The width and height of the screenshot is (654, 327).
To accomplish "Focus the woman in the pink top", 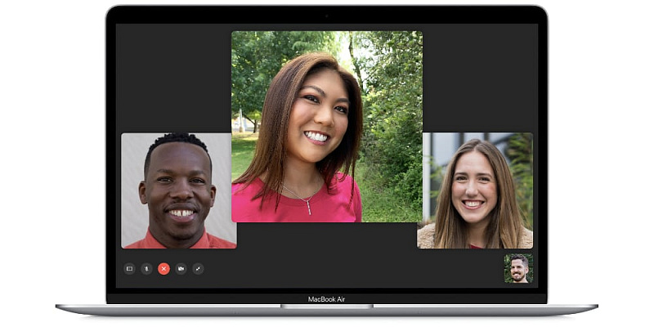I will [x=326, y=127].
